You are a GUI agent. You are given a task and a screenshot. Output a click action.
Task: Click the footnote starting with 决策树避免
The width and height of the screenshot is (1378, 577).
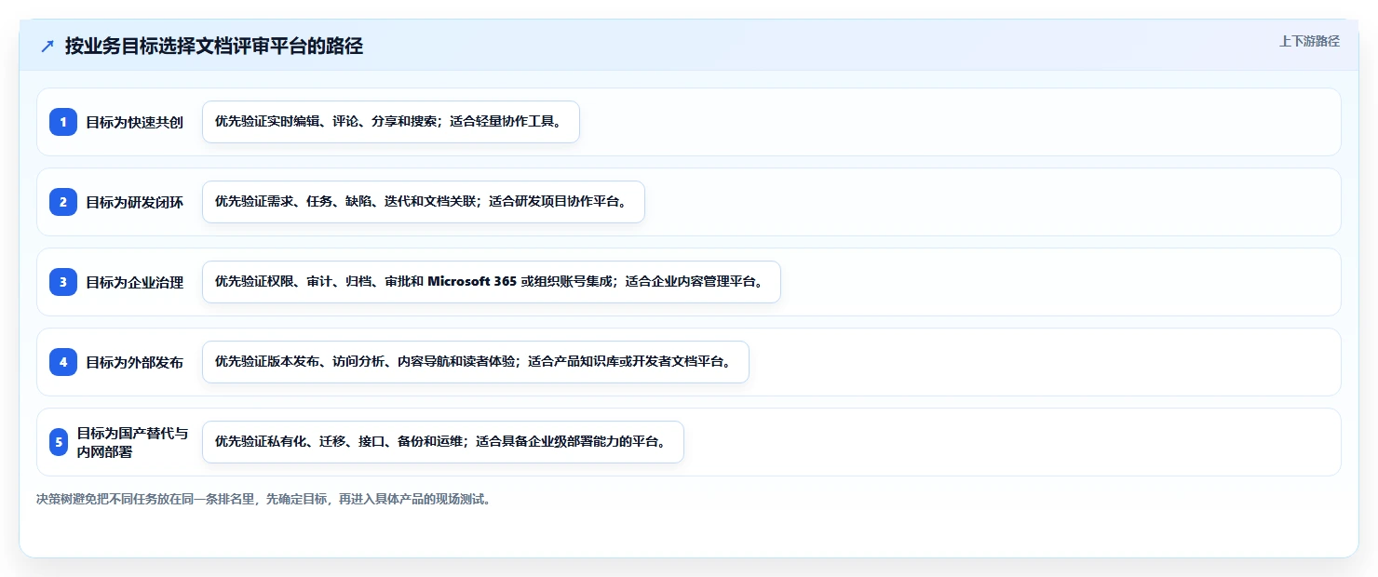click(x=263, y=499)
